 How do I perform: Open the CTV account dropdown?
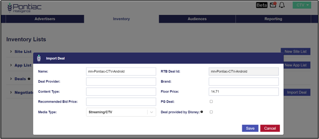pyautogui.click(x=302, y=5)
